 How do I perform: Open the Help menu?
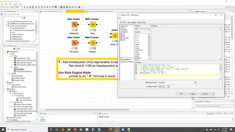(x=21, y=4)
